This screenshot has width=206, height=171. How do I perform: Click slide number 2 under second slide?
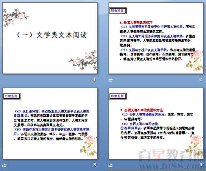[x=200, y=79]
